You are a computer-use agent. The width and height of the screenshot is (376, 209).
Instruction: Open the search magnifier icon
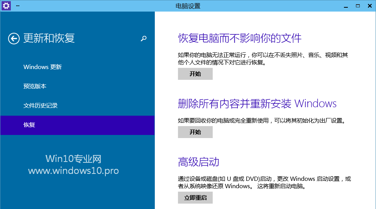pos(144,38)
